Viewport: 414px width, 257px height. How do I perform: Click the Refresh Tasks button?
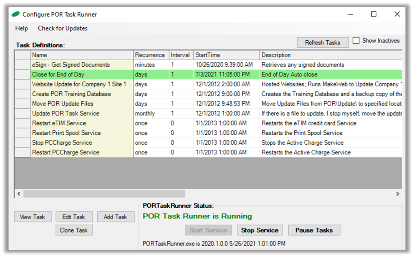322,42
